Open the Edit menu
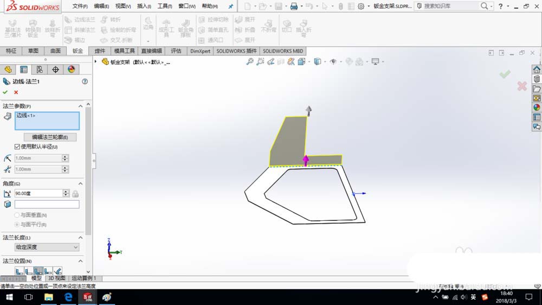The height and width of the screenshot is (305, 542). 101,6
